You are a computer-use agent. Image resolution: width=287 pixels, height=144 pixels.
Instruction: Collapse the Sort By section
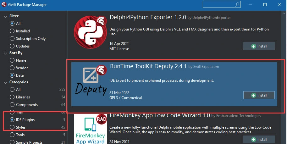[5, 53]
